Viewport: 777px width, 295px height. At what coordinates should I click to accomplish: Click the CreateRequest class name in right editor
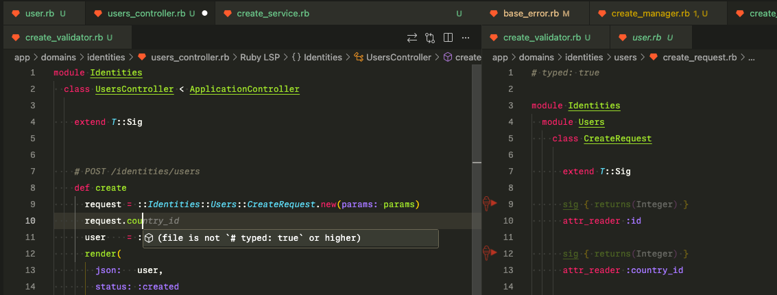pyautogui.click(x=617, y=139)
